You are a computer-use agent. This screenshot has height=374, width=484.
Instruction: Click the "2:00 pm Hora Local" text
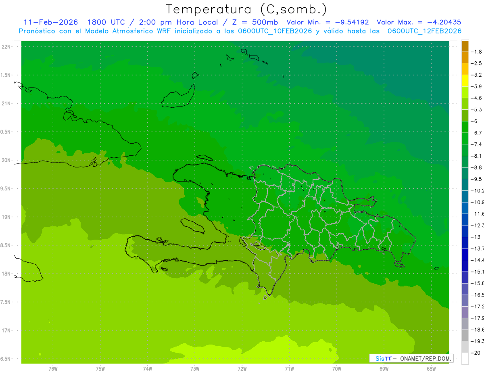coord(178,23)
